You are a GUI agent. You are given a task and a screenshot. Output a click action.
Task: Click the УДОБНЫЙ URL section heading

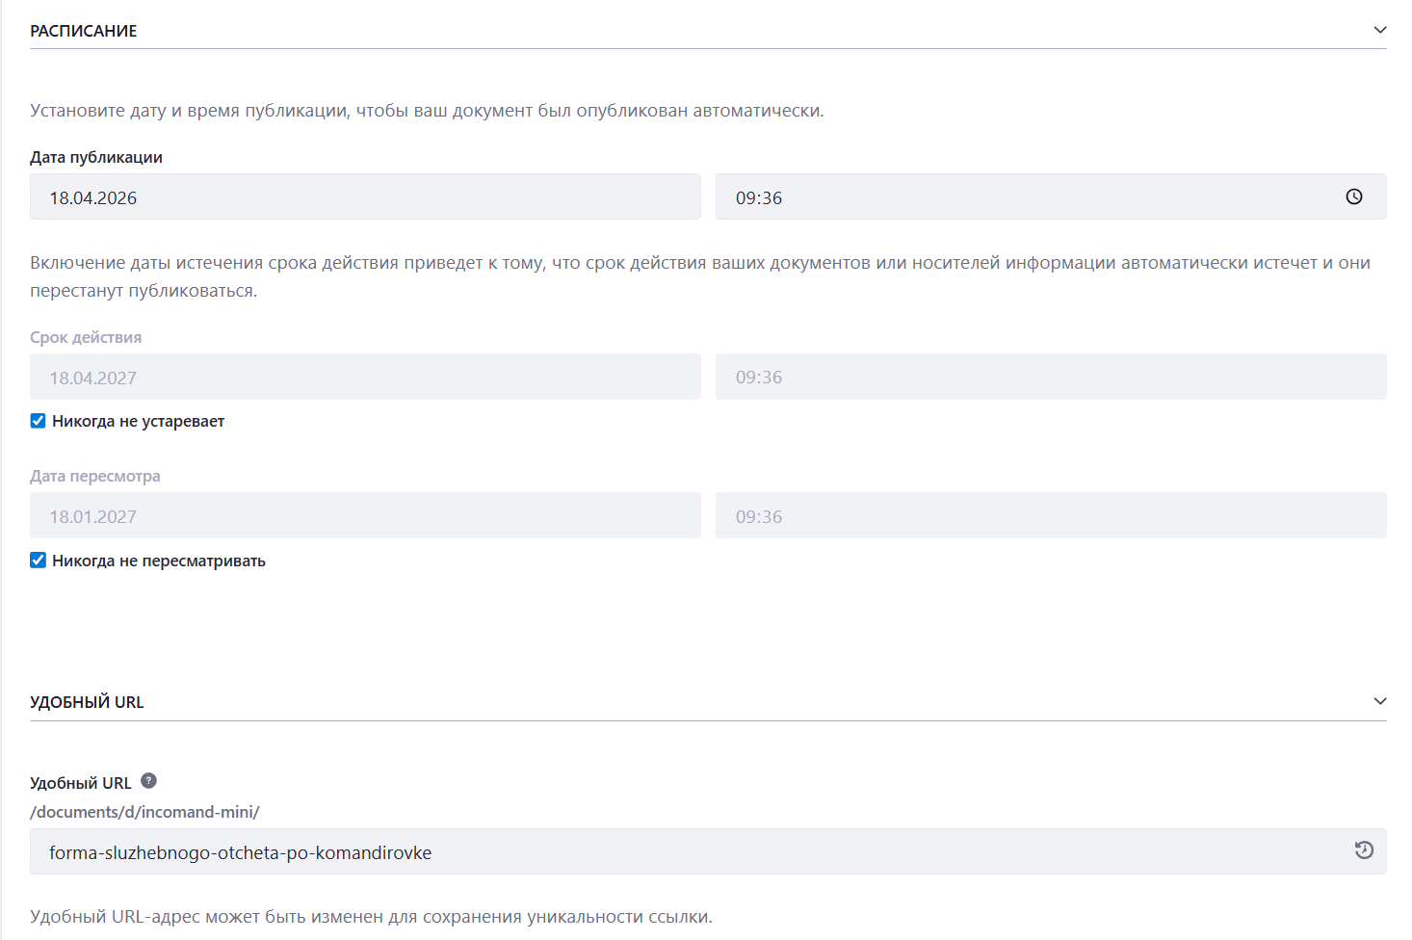[87, 702]
